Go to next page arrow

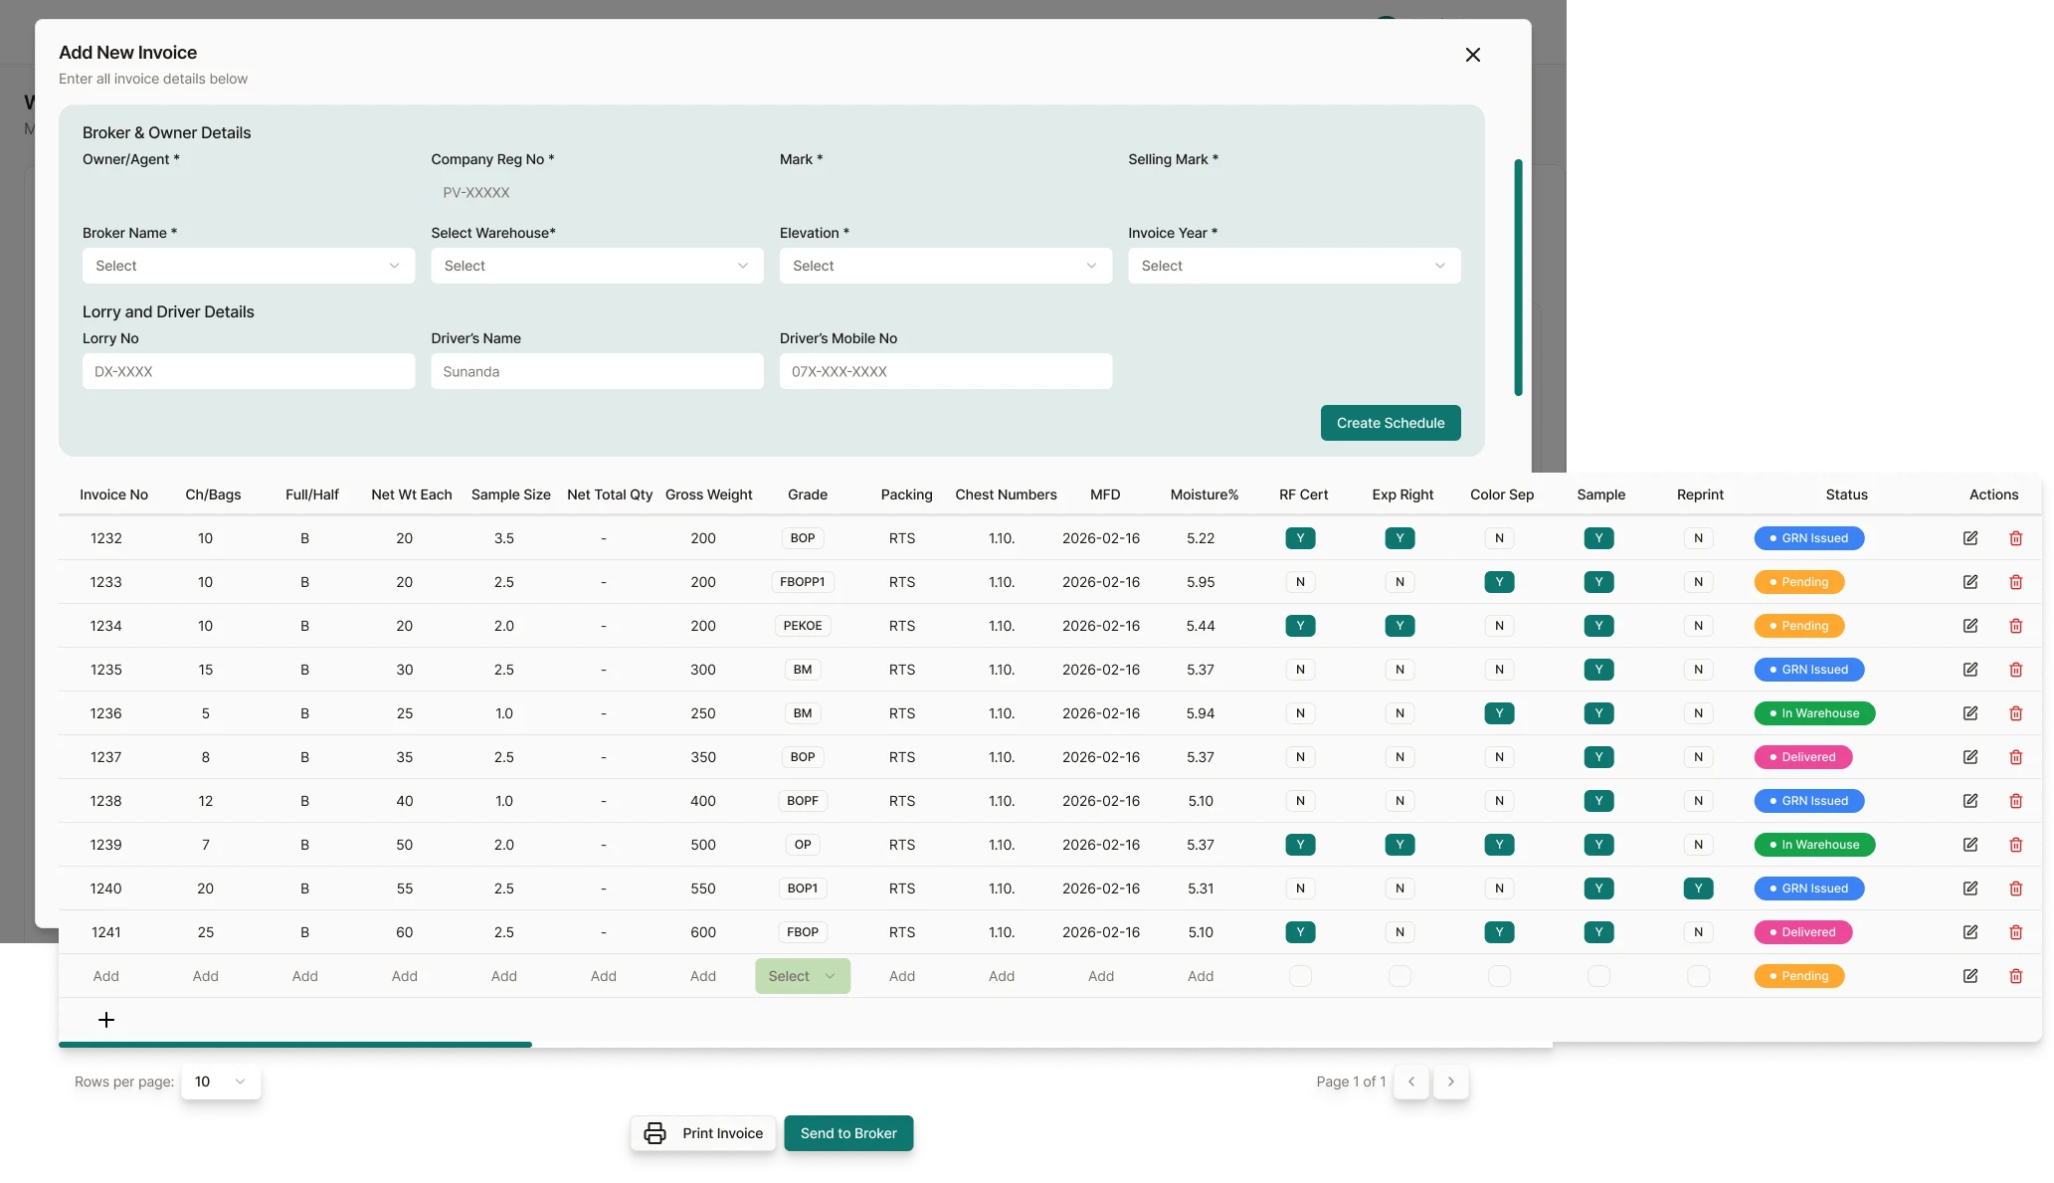(x=1451, y=1082)
